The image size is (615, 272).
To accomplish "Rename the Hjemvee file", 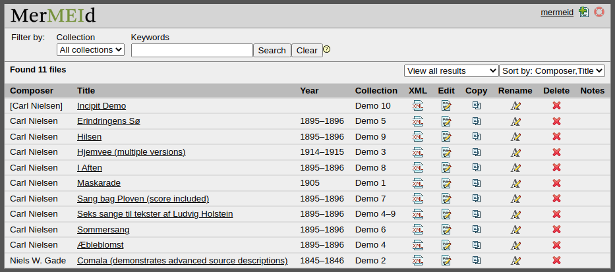I will click(515, 152).
